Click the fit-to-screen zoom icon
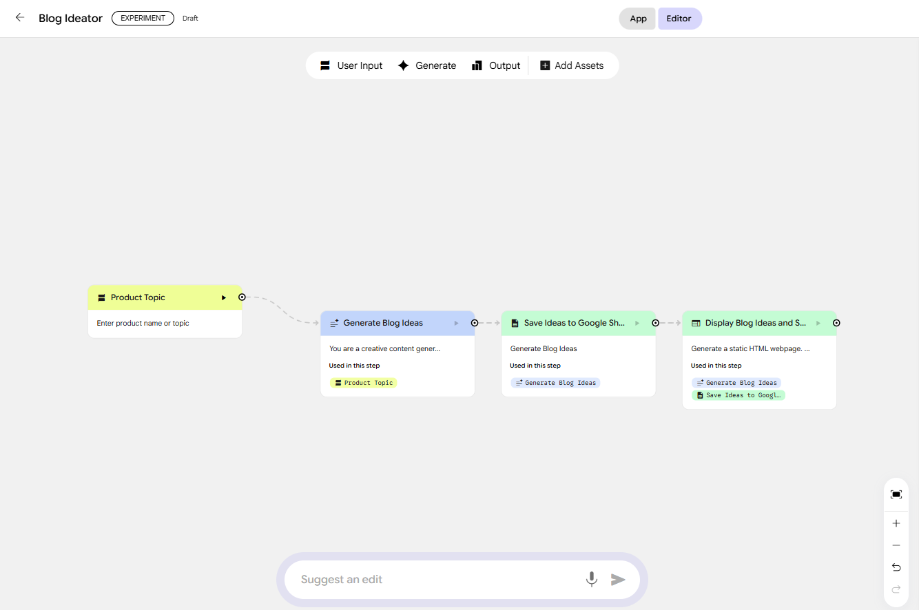The height and width of the screenshot is (610, 919). (896, 494)
